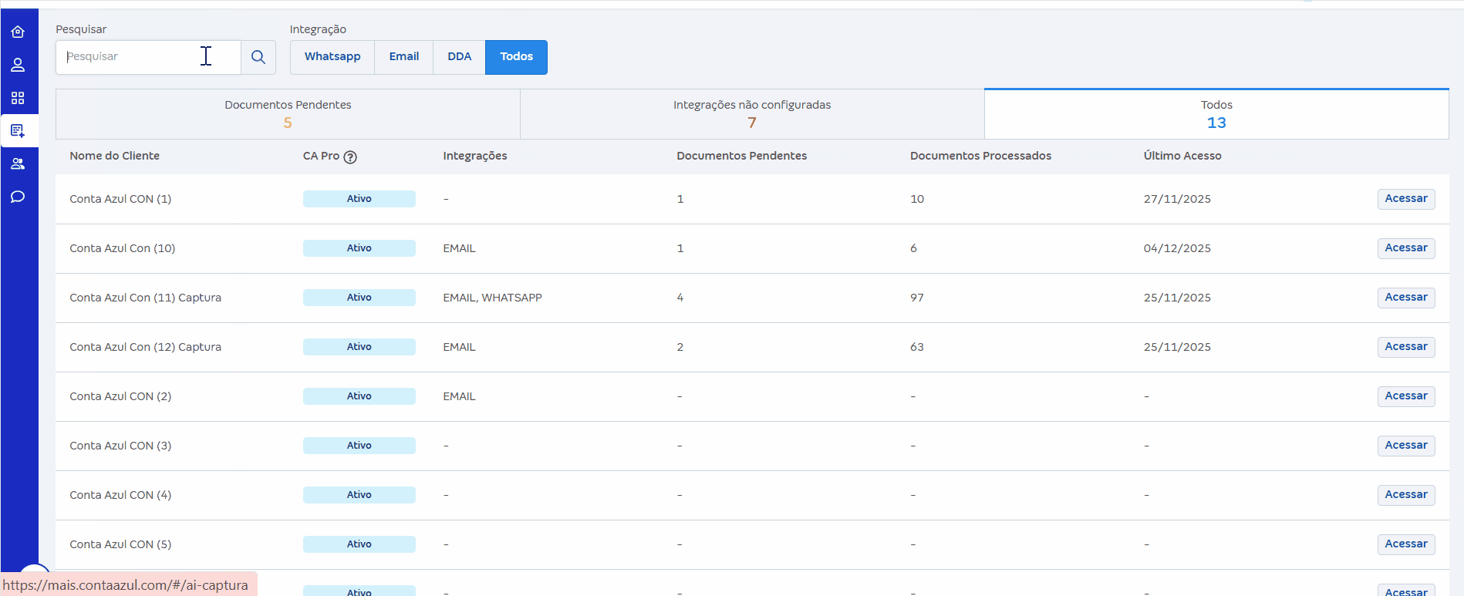Image resolution: width=1464 pixels, height=596 pixels.
Task: Access Conta Azul Con (11) Captura
Action: tap(1406, 298)
